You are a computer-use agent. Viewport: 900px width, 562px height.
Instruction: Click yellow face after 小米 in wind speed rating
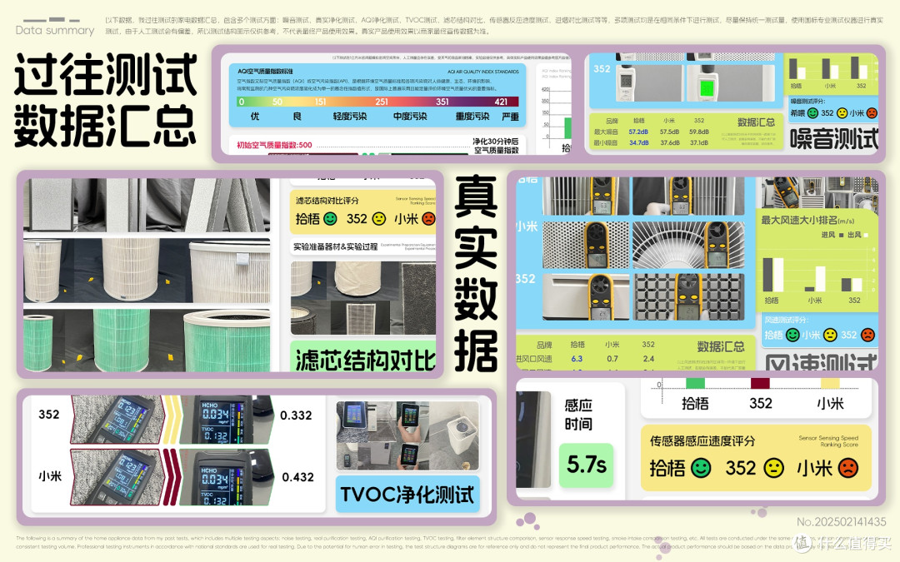click(x=830, y=335)
